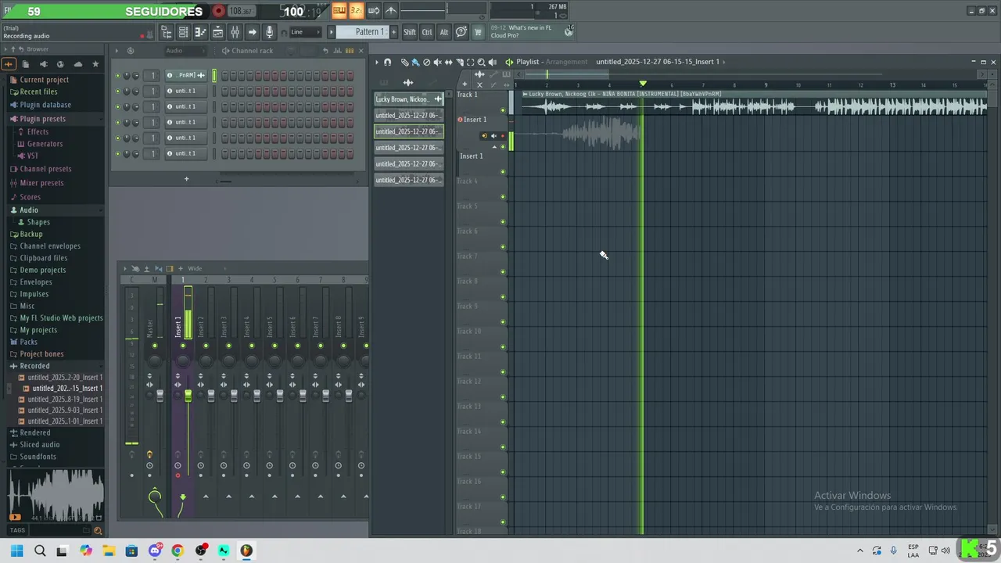Open the Playlist options menu arrow
Screen dimensions: 1001x563
pyautogui.click(x=376, y=62)
